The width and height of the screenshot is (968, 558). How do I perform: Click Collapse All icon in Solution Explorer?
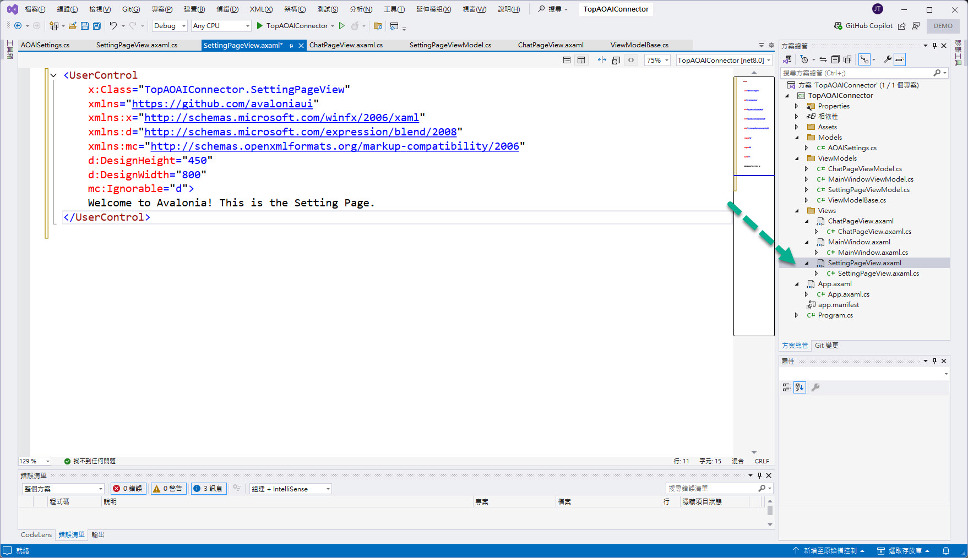point(835,59)
